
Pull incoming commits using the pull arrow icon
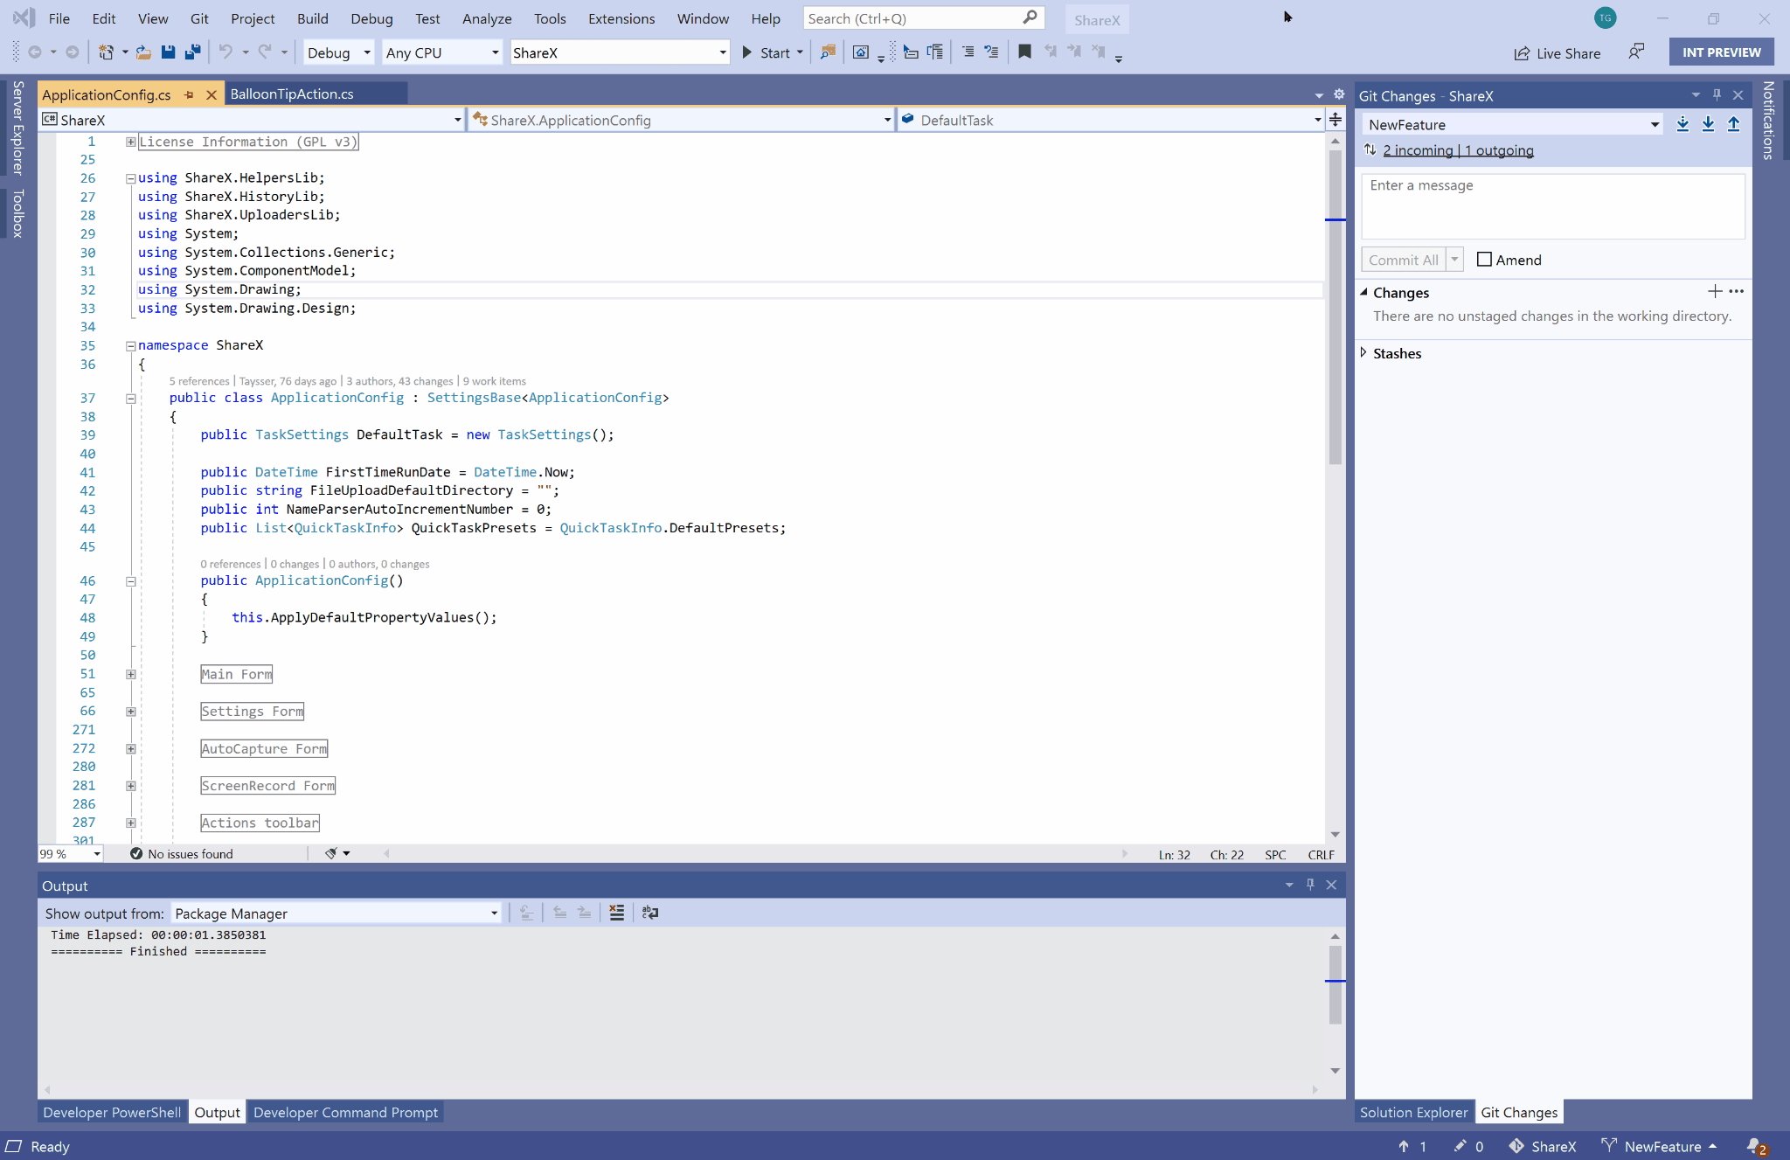[1707, 125]
